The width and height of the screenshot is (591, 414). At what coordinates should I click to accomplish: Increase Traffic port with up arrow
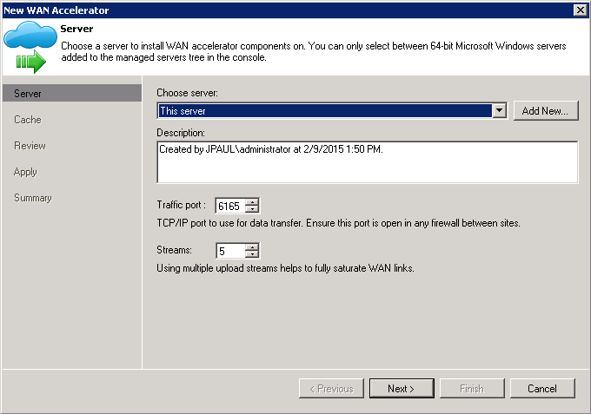click(252, 202)
